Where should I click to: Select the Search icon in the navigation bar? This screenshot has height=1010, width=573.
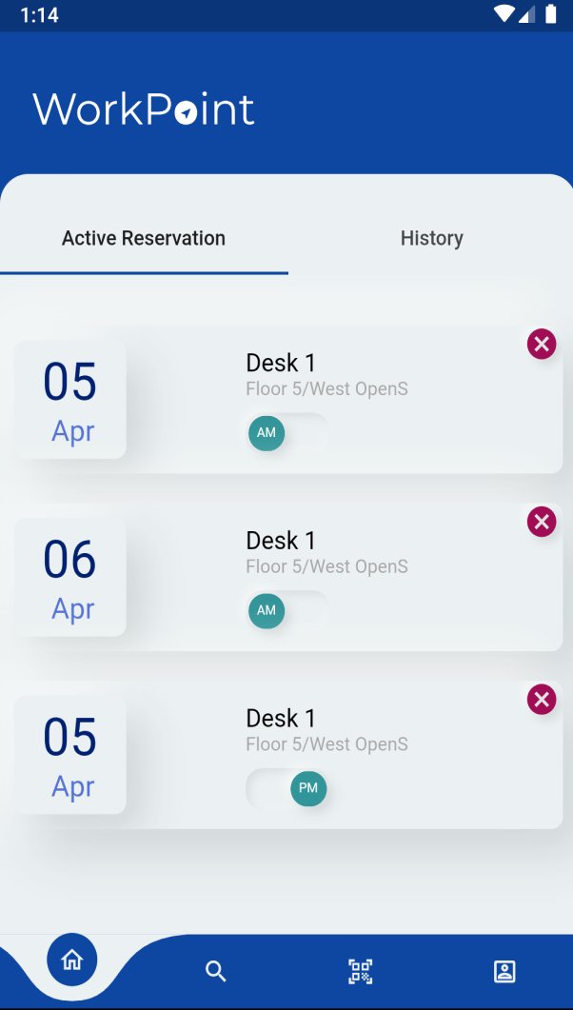tap(215, 970)
